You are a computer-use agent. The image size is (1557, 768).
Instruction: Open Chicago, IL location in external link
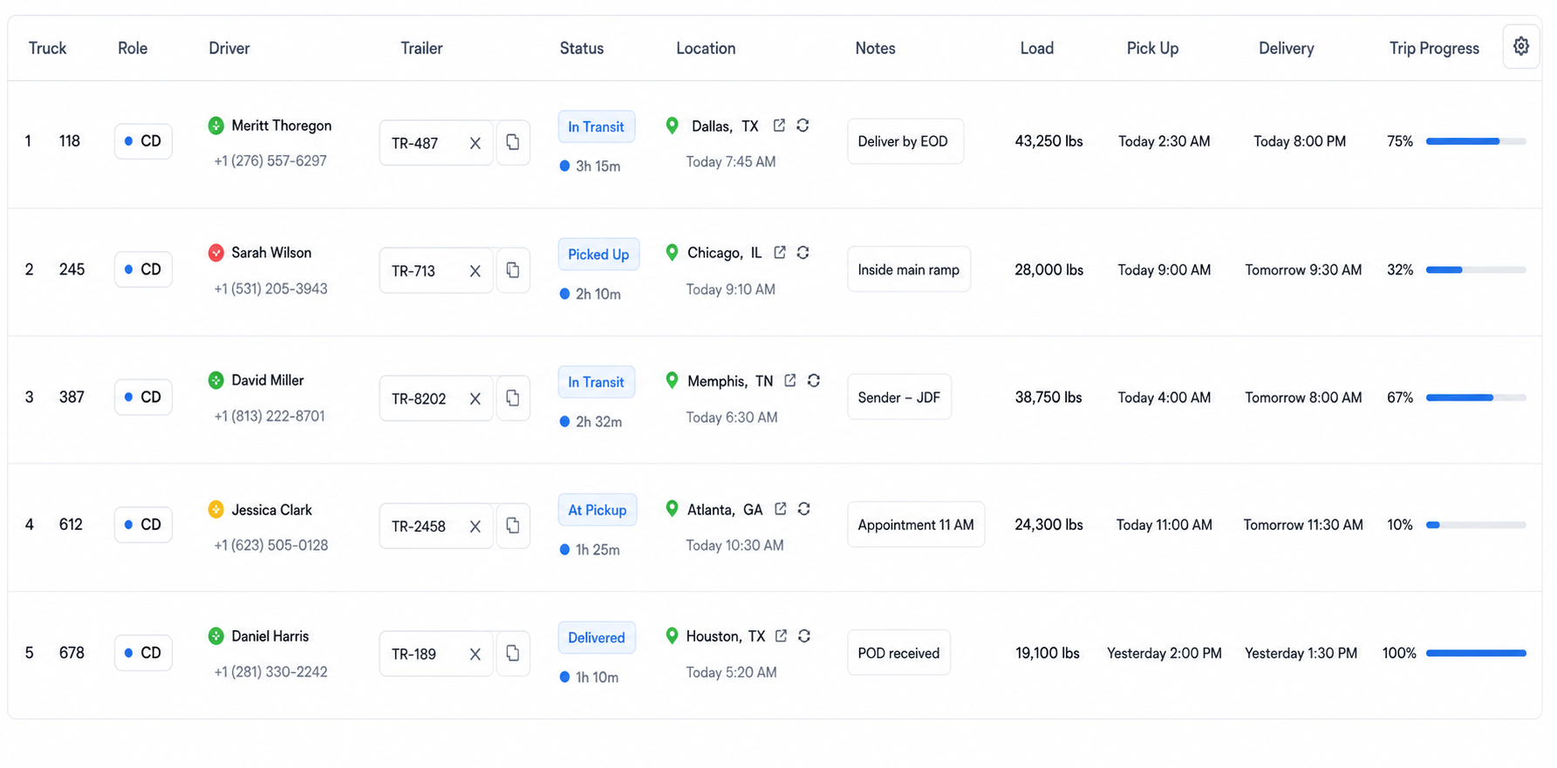780,252
